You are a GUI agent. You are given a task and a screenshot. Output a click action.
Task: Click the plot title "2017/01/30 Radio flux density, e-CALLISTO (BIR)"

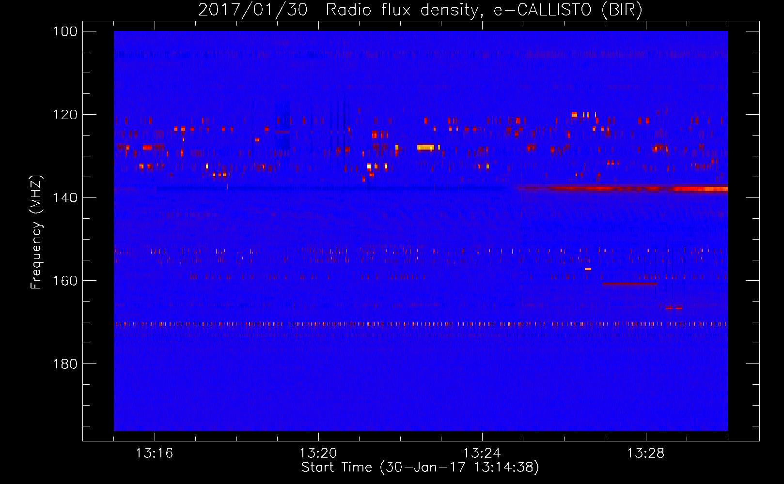pyautogui.click(x=420, y=10)
